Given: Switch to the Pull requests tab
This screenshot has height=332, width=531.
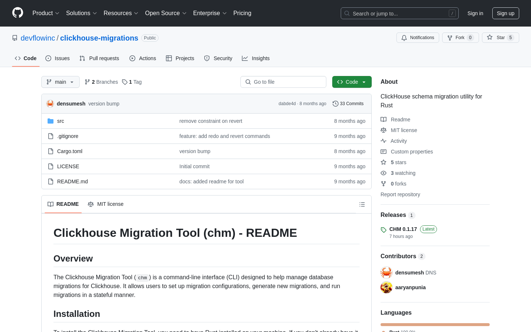Looking at the screenshot, I should click(99, 58).
